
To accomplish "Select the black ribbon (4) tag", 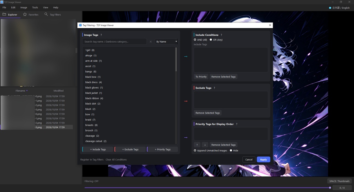I will coord(94,98).
